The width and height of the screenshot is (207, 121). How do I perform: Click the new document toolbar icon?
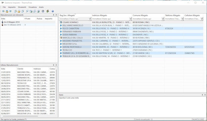[x=15, y=11]
